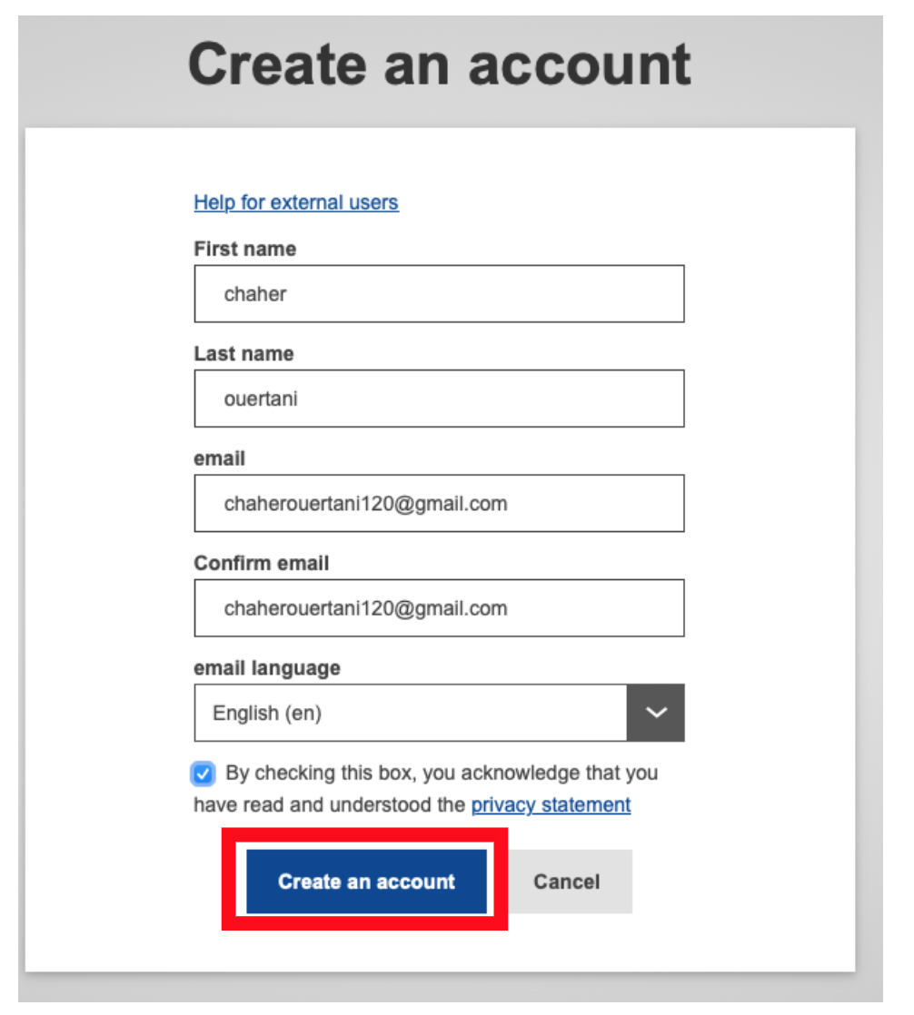
Task: Untick the privacy acknowledgement checkbox
Action: pyautogui.click(x=204, y=774)
